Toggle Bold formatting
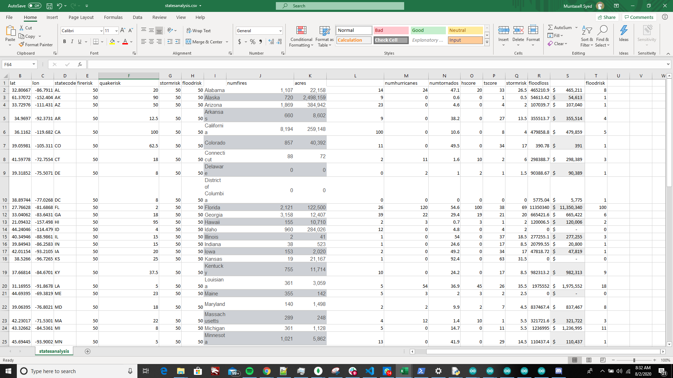Viewport: 673px width, 378px height. click(64, 42)
